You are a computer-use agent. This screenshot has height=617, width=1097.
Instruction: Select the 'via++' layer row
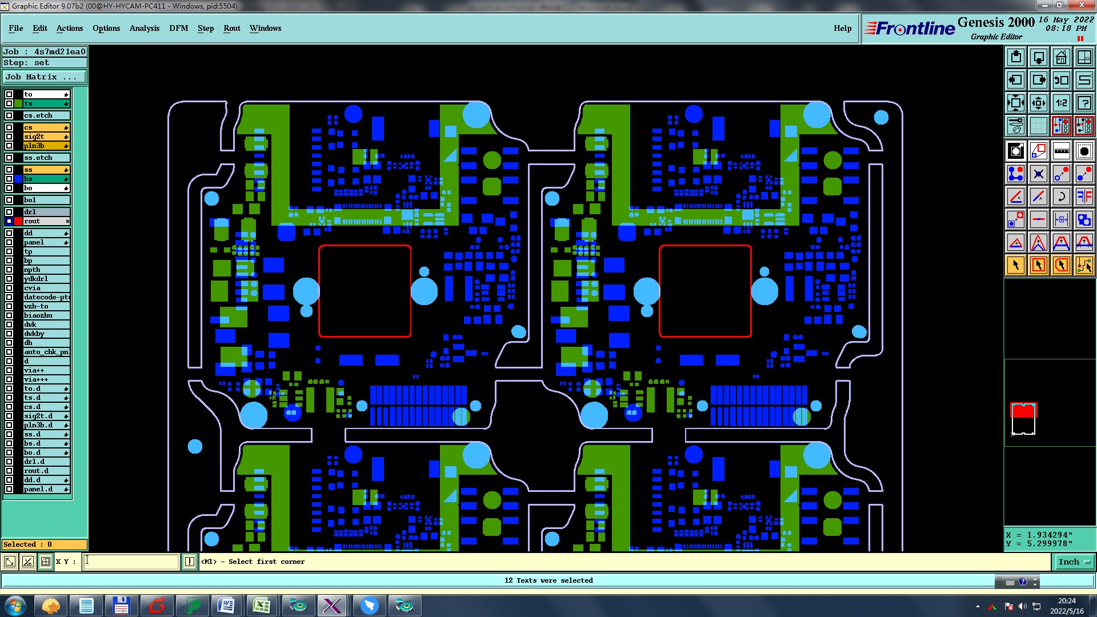point(46,370)
